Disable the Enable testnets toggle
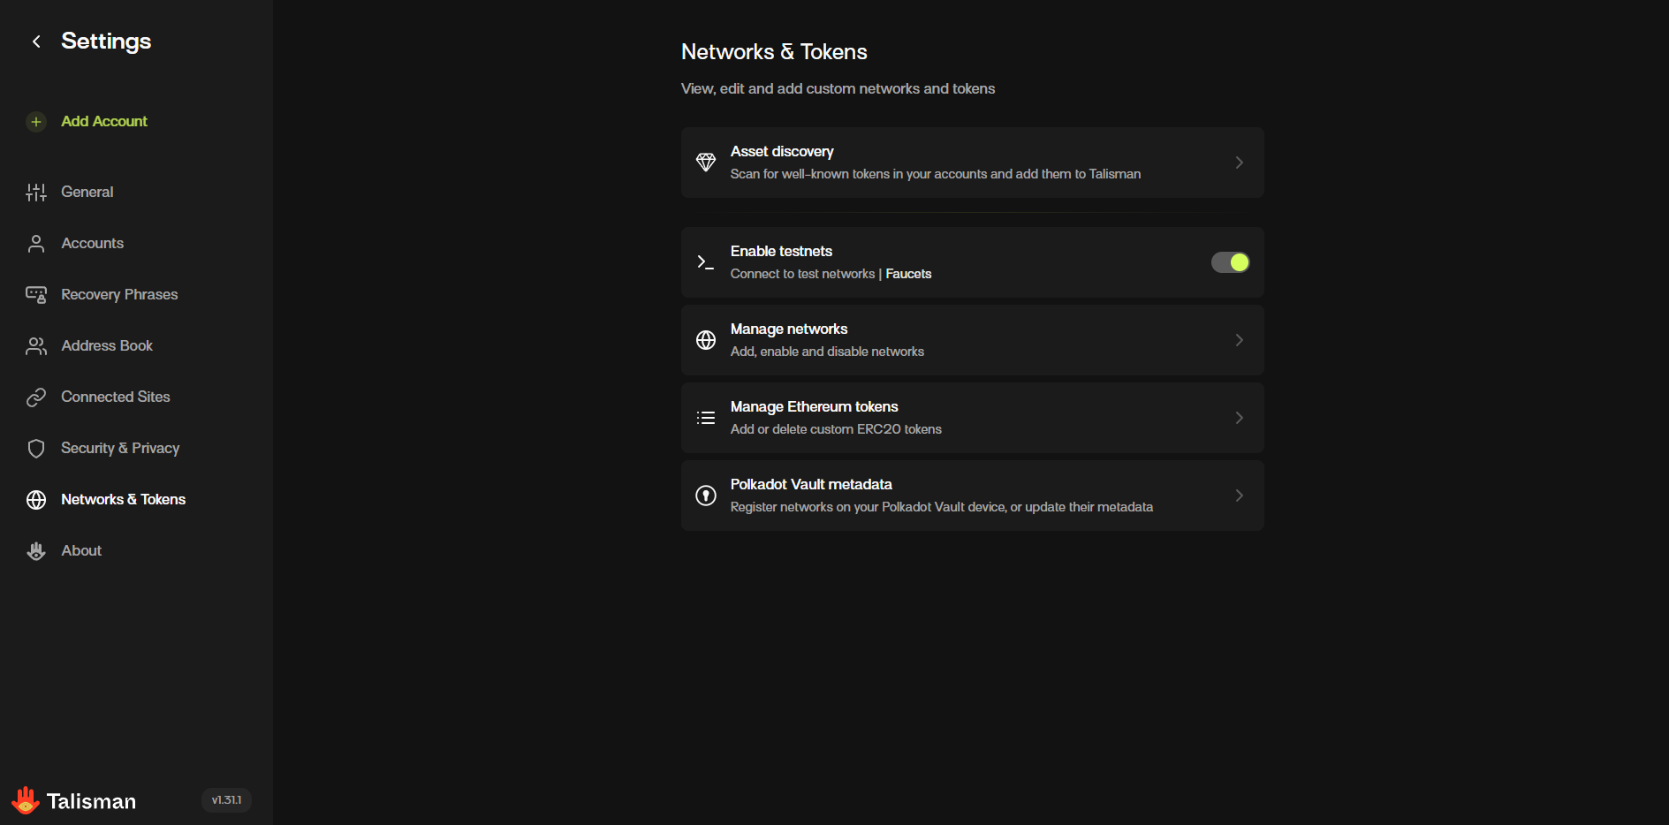 click(1230, 262)
